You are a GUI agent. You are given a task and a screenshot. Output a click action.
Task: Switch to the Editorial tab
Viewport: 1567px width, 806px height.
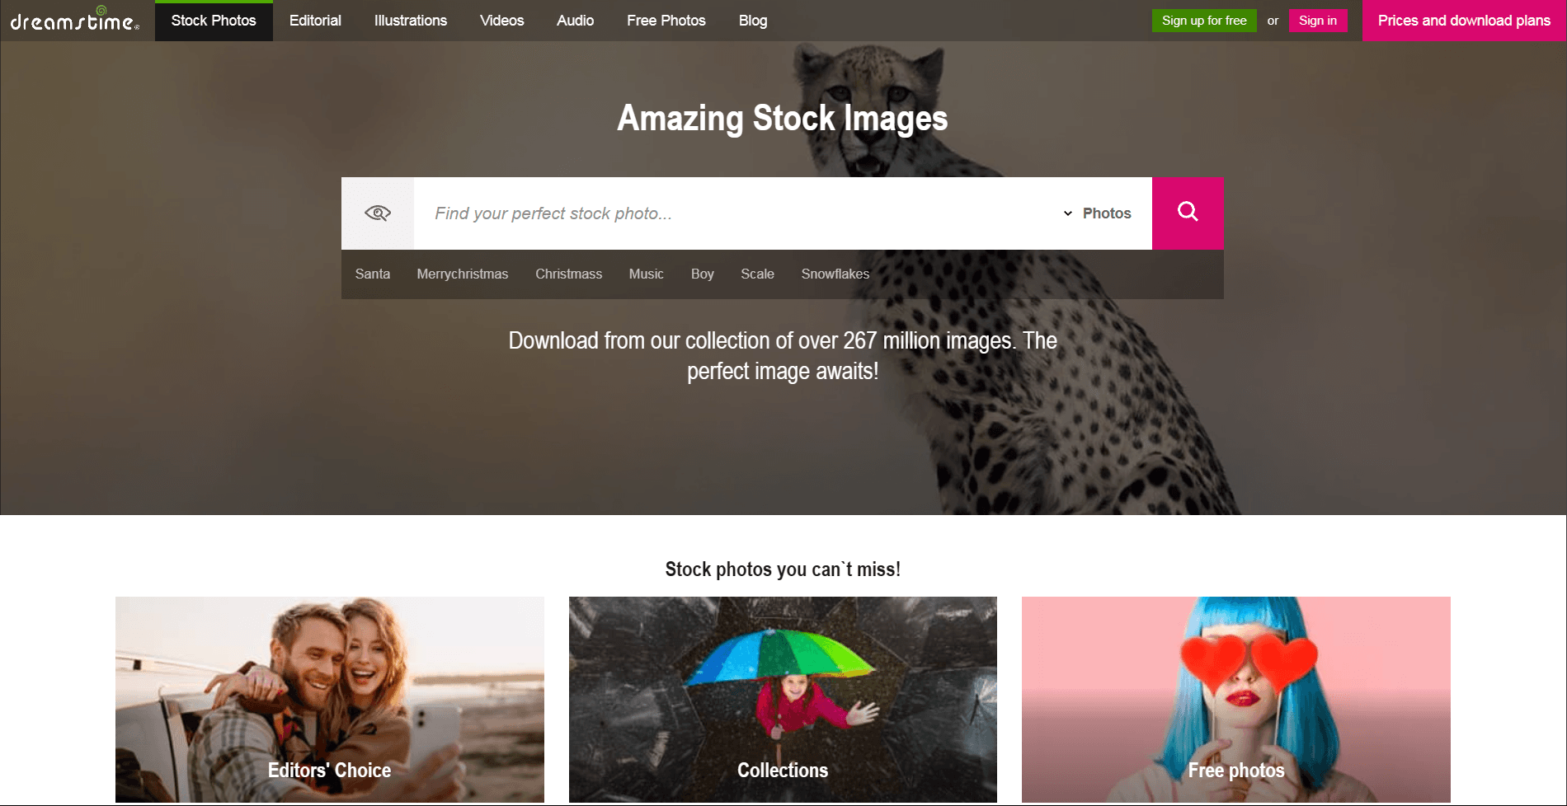point(315,21)
